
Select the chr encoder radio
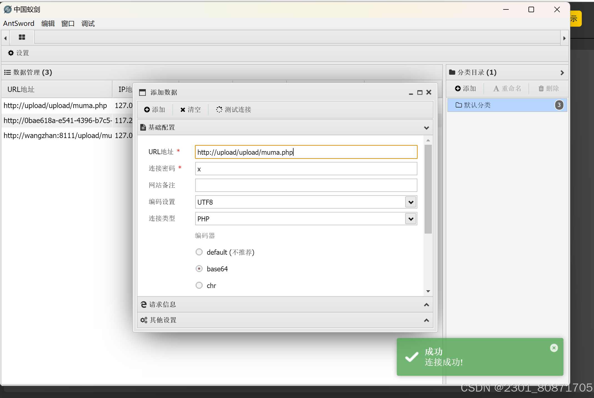pyautogui.click(x=199, y=285)
